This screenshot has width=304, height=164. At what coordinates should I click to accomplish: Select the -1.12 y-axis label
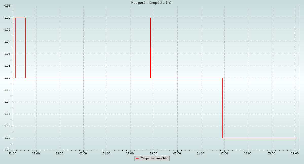[7, 90]
